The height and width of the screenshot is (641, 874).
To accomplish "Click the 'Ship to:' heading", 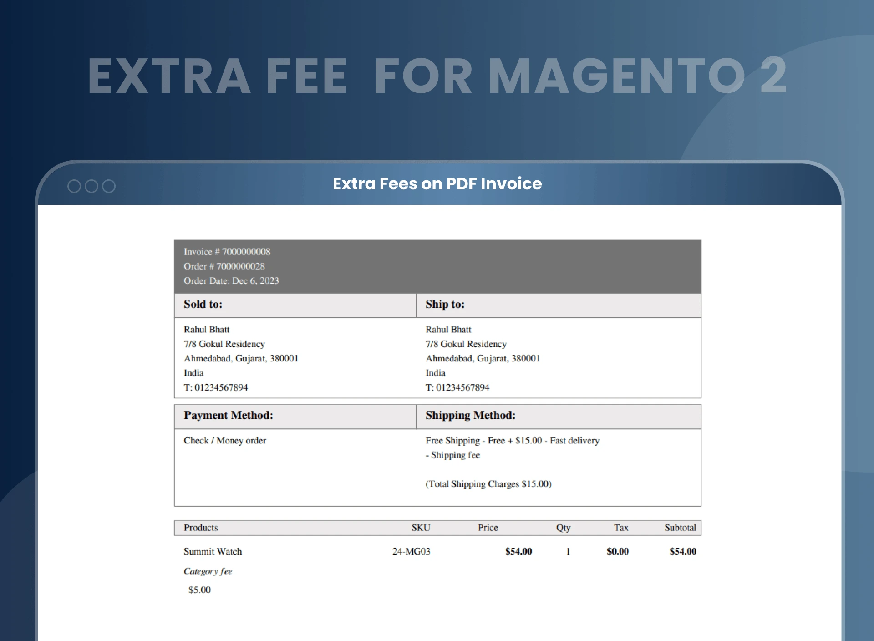I will [445, 304].
